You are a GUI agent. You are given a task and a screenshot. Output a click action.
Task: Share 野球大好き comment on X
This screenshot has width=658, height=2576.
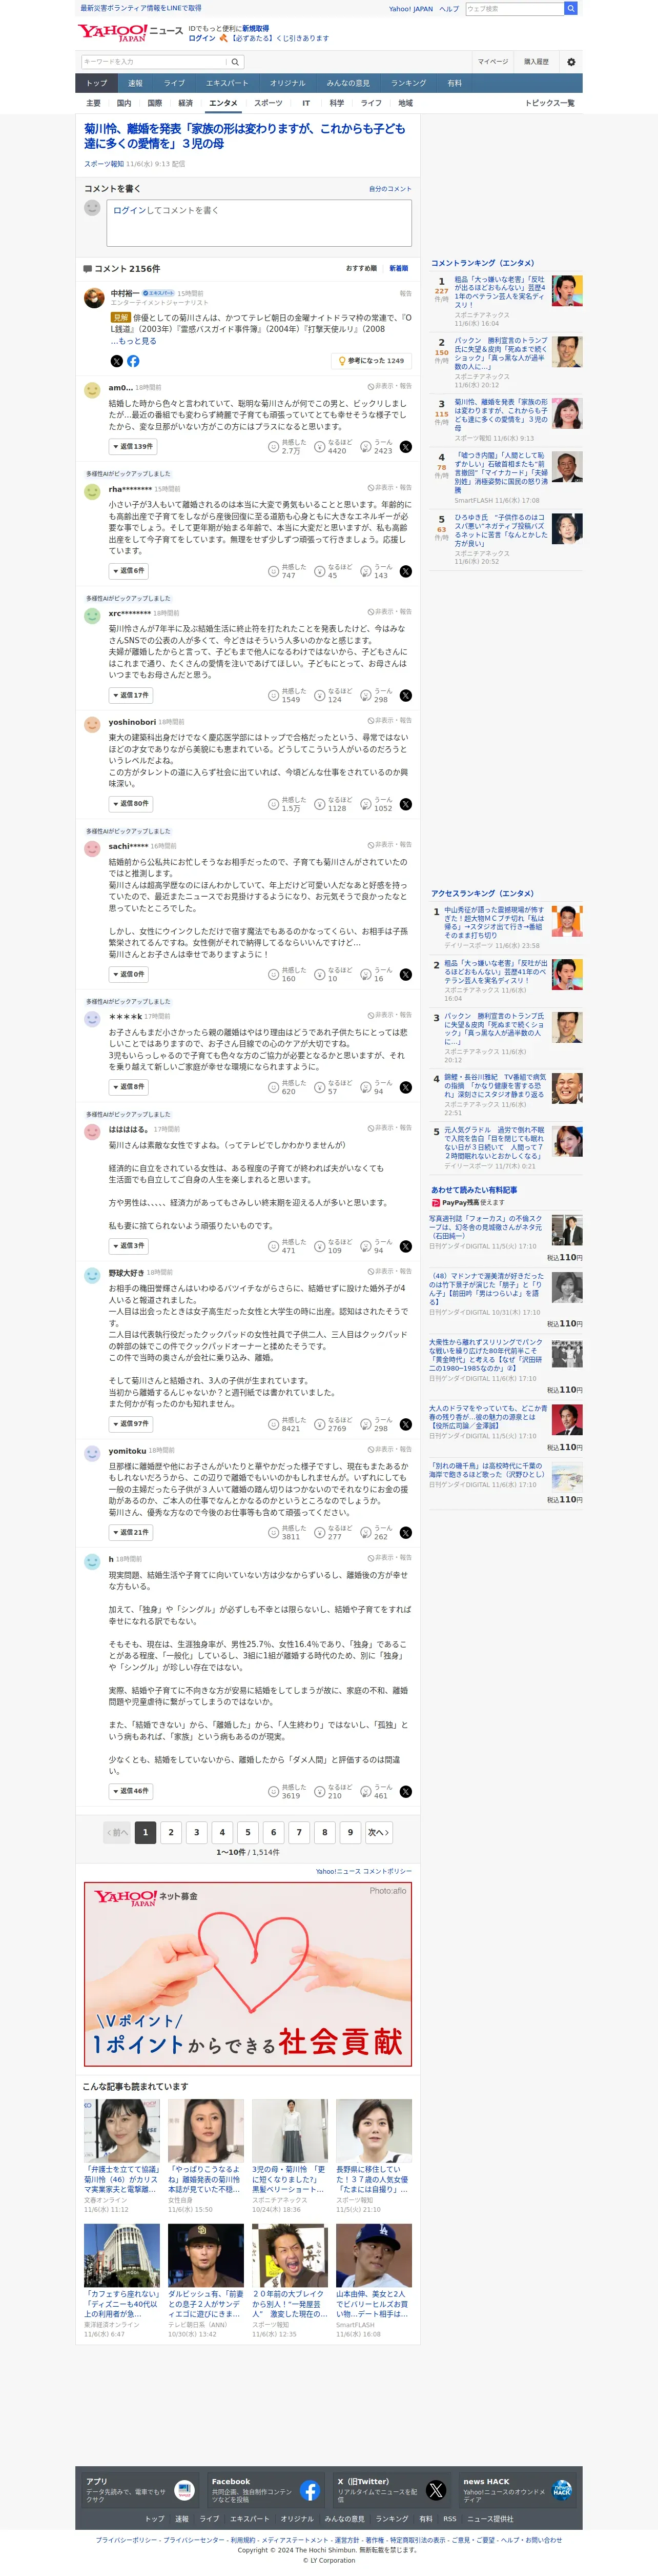[405, 1424]
